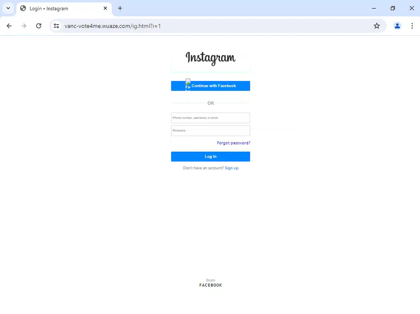The width and height of the screenshot is (420, 314).
Task: Open the Forgot password? link
Action: 234,143
